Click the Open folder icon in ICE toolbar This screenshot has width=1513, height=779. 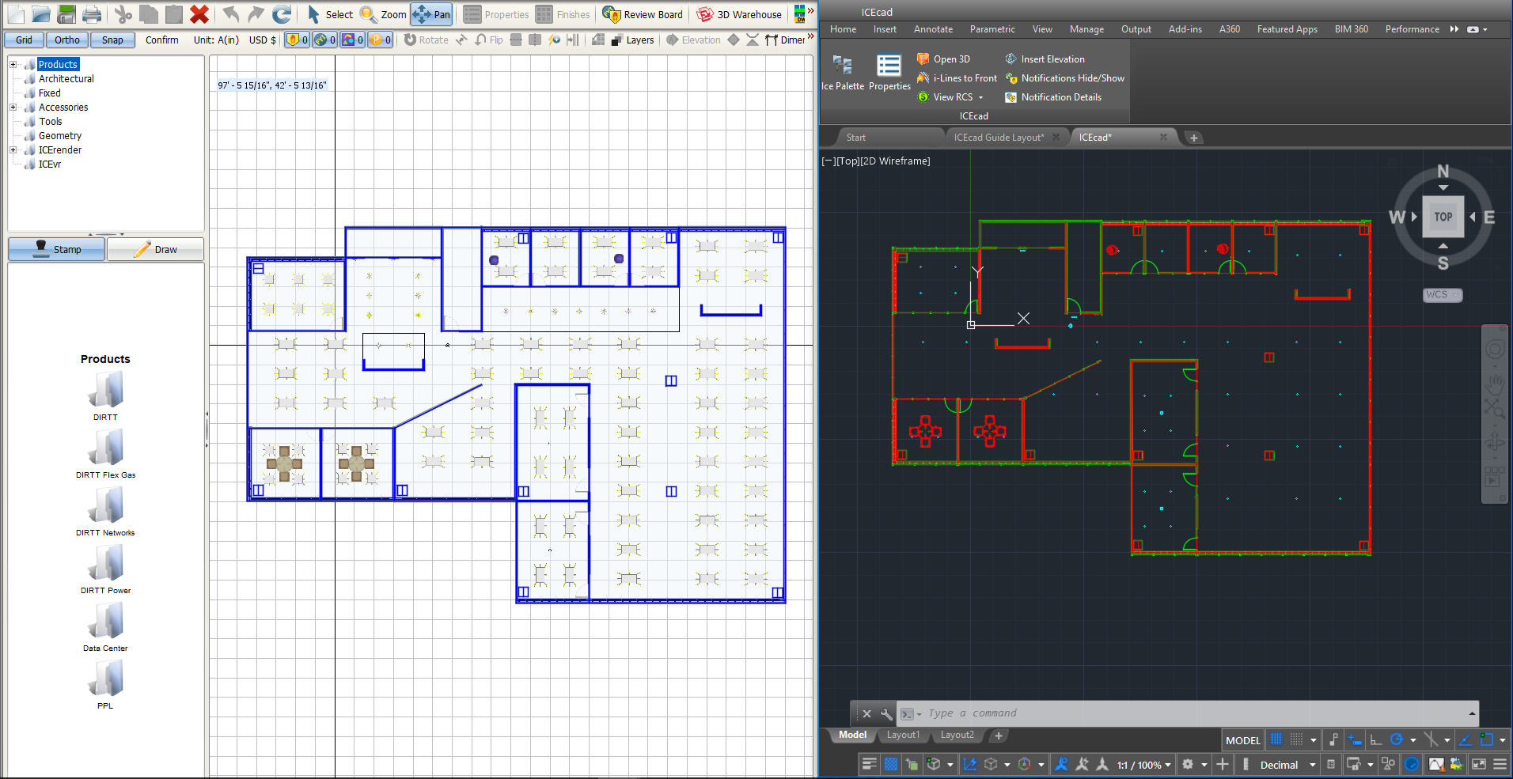[x=41, y=14]
